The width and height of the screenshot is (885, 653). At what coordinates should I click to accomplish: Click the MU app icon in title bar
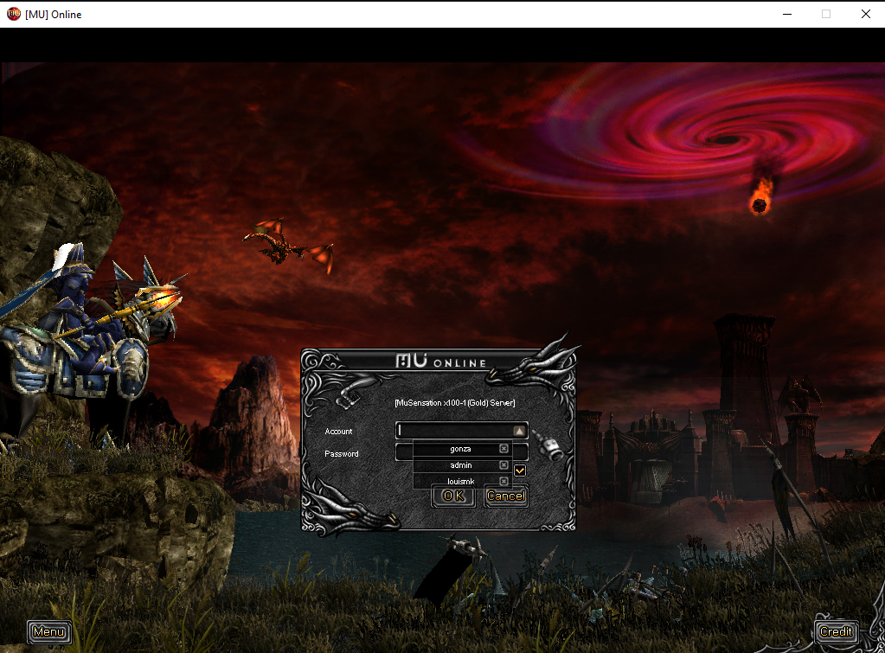(13, 14)
